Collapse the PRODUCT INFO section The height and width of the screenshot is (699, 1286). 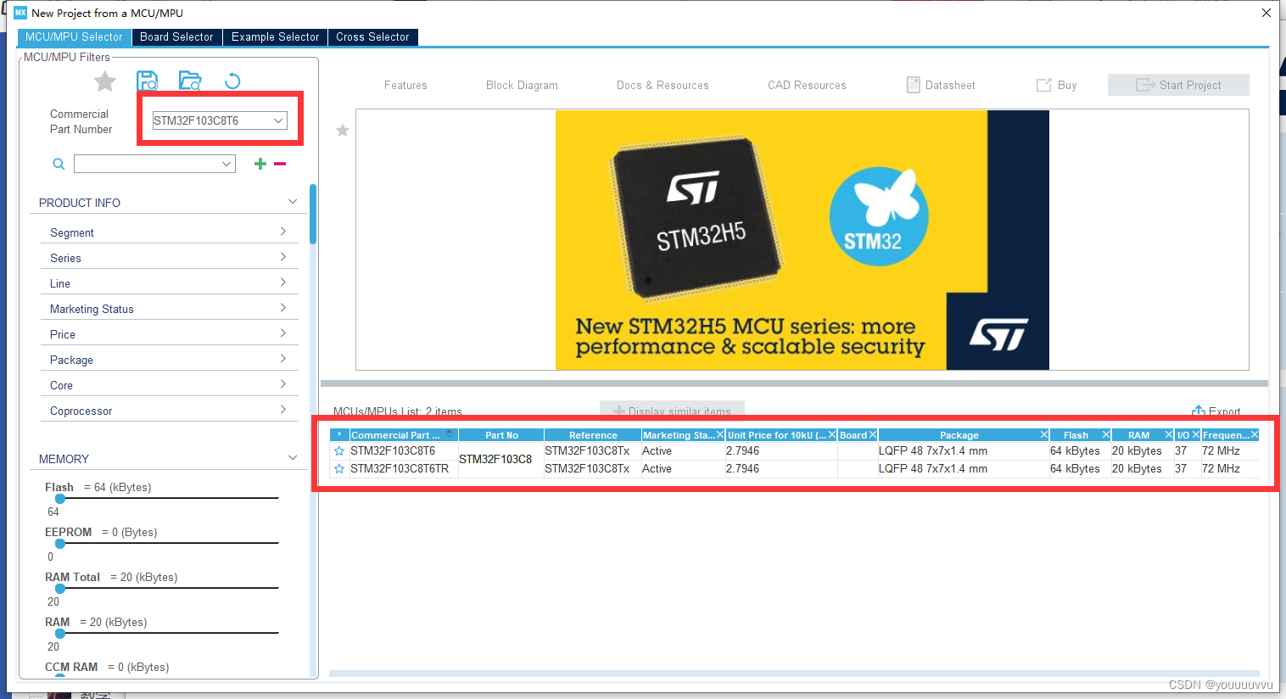tap(293, 202)
